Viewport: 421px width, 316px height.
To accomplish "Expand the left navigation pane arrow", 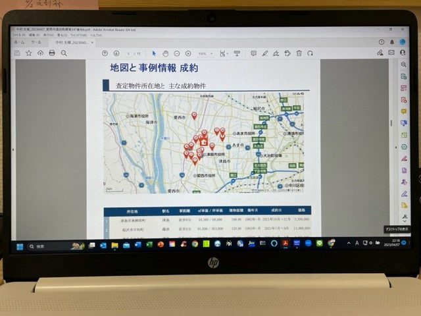I will [13, 149].
